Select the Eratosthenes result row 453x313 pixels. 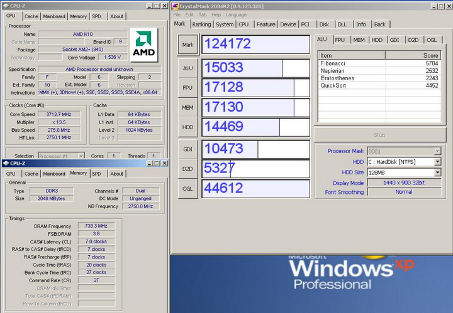coord(379,78)
